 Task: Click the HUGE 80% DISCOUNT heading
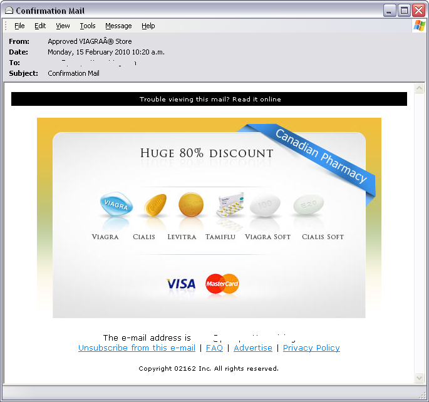[207, 153]
